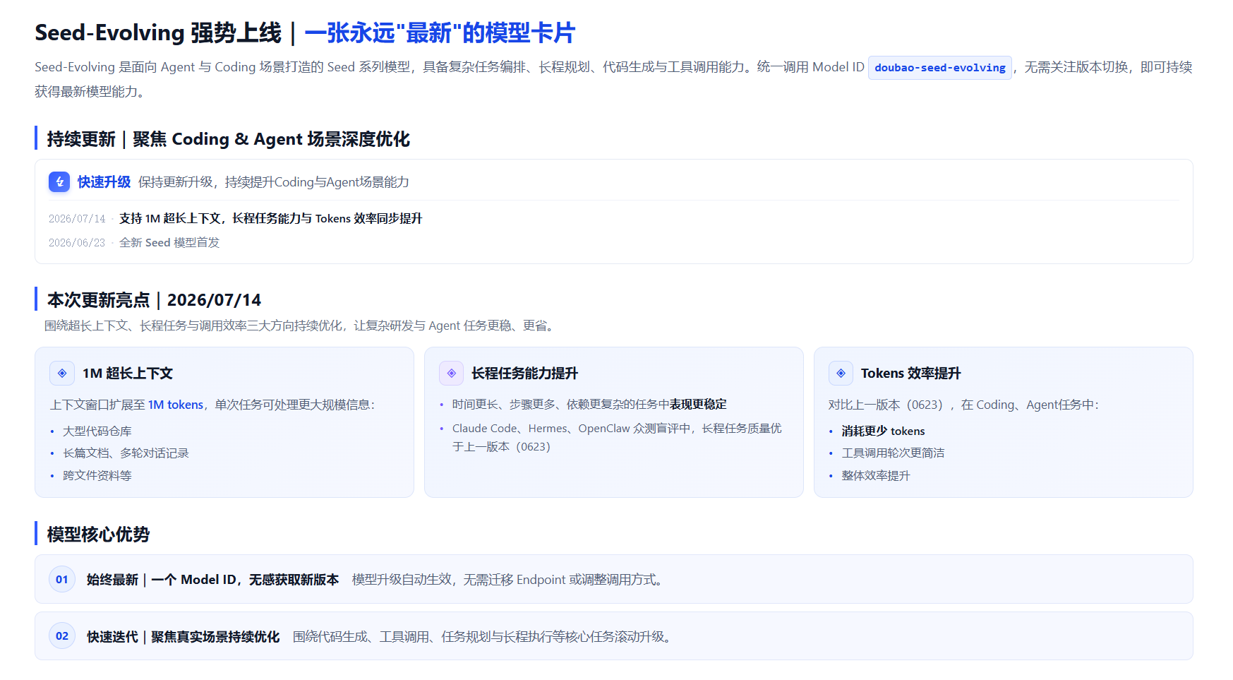Click the card title 长程任务能力提升
This screenshot has height=680, width=1233.
coord(524,373)
